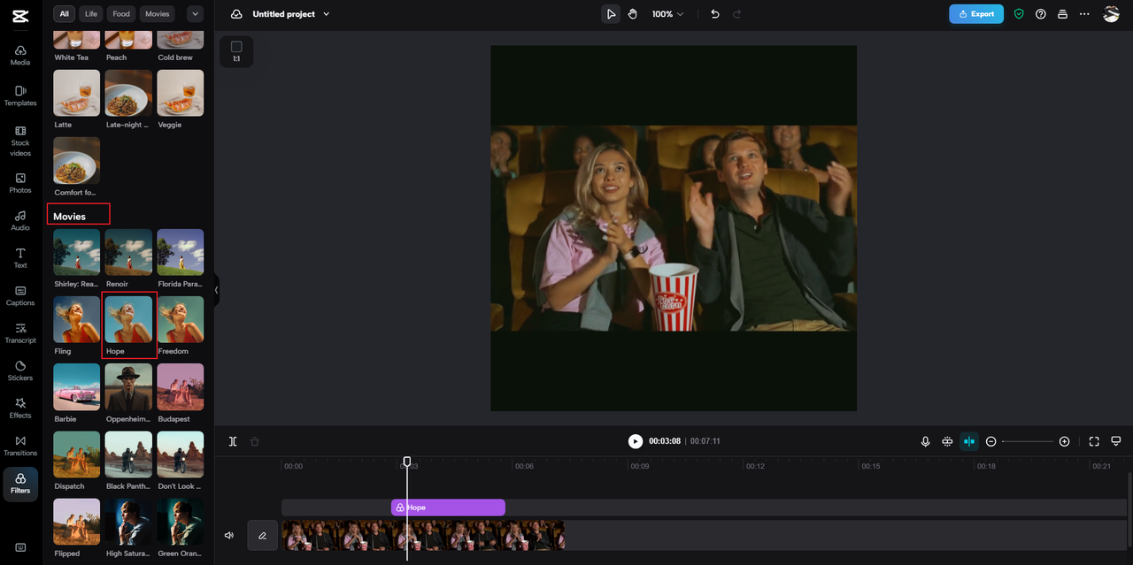This screenshot has width=1133, height=565.
Task: Click the split clip tool
Action: [x=233, y=441]
